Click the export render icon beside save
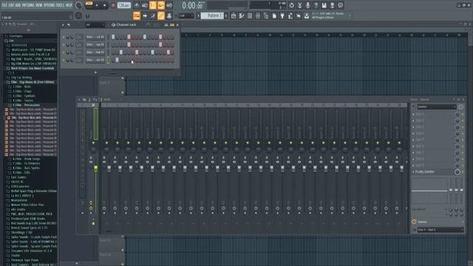This screenshot has height=266, width=473. tap(332, 5)
